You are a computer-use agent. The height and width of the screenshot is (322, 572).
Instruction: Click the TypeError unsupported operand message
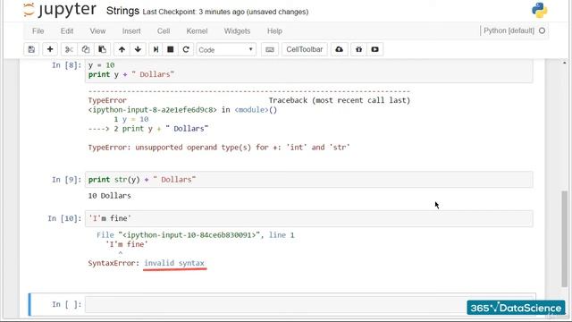(x=219, y=148)
